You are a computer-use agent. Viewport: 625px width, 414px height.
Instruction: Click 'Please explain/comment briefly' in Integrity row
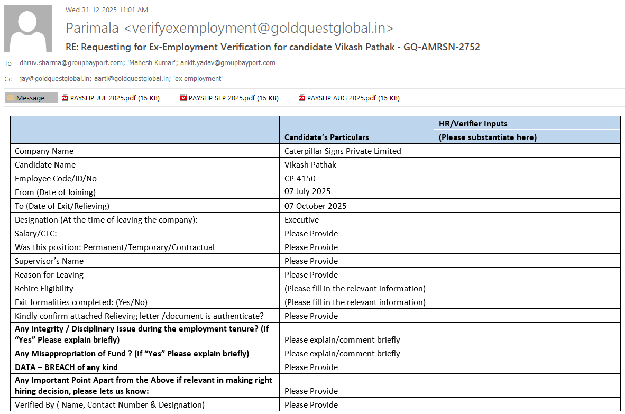pyautogui.click(x=342, y=340)
